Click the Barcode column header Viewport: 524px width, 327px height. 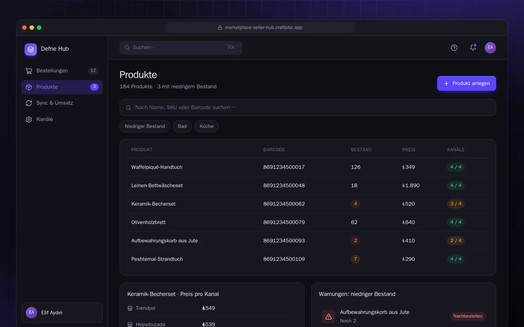[x=274, y=150]
